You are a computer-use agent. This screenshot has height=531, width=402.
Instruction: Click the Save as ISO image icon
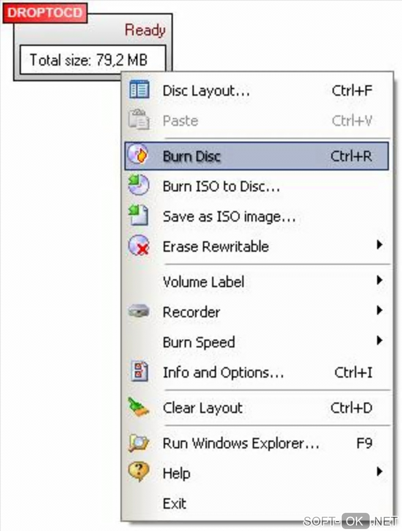138,215
